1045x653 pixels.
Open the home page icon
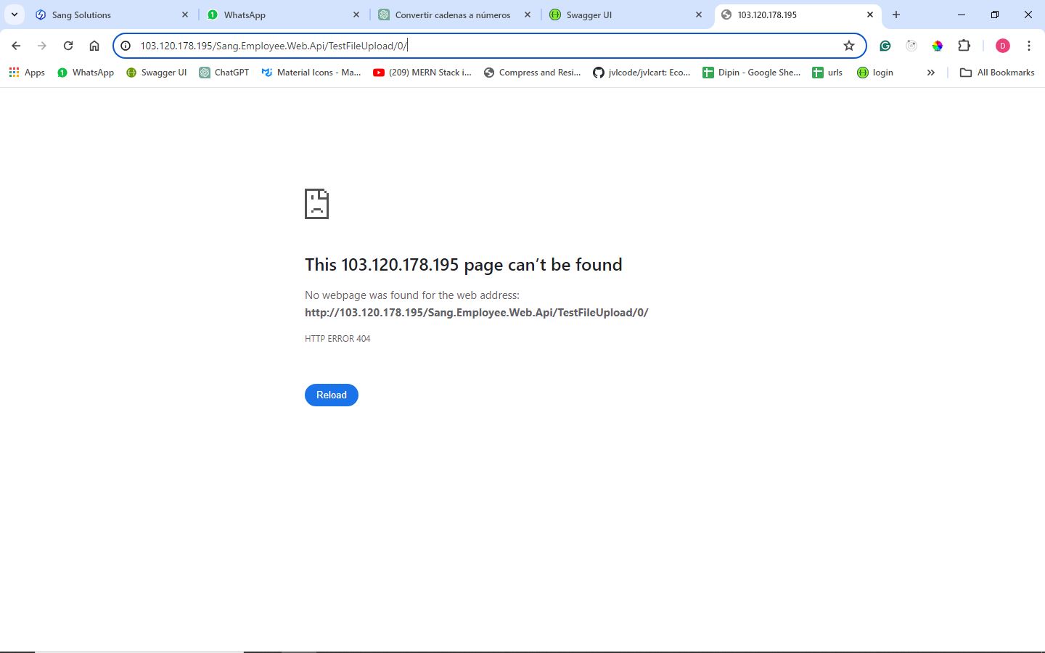[x=94, y=46]
